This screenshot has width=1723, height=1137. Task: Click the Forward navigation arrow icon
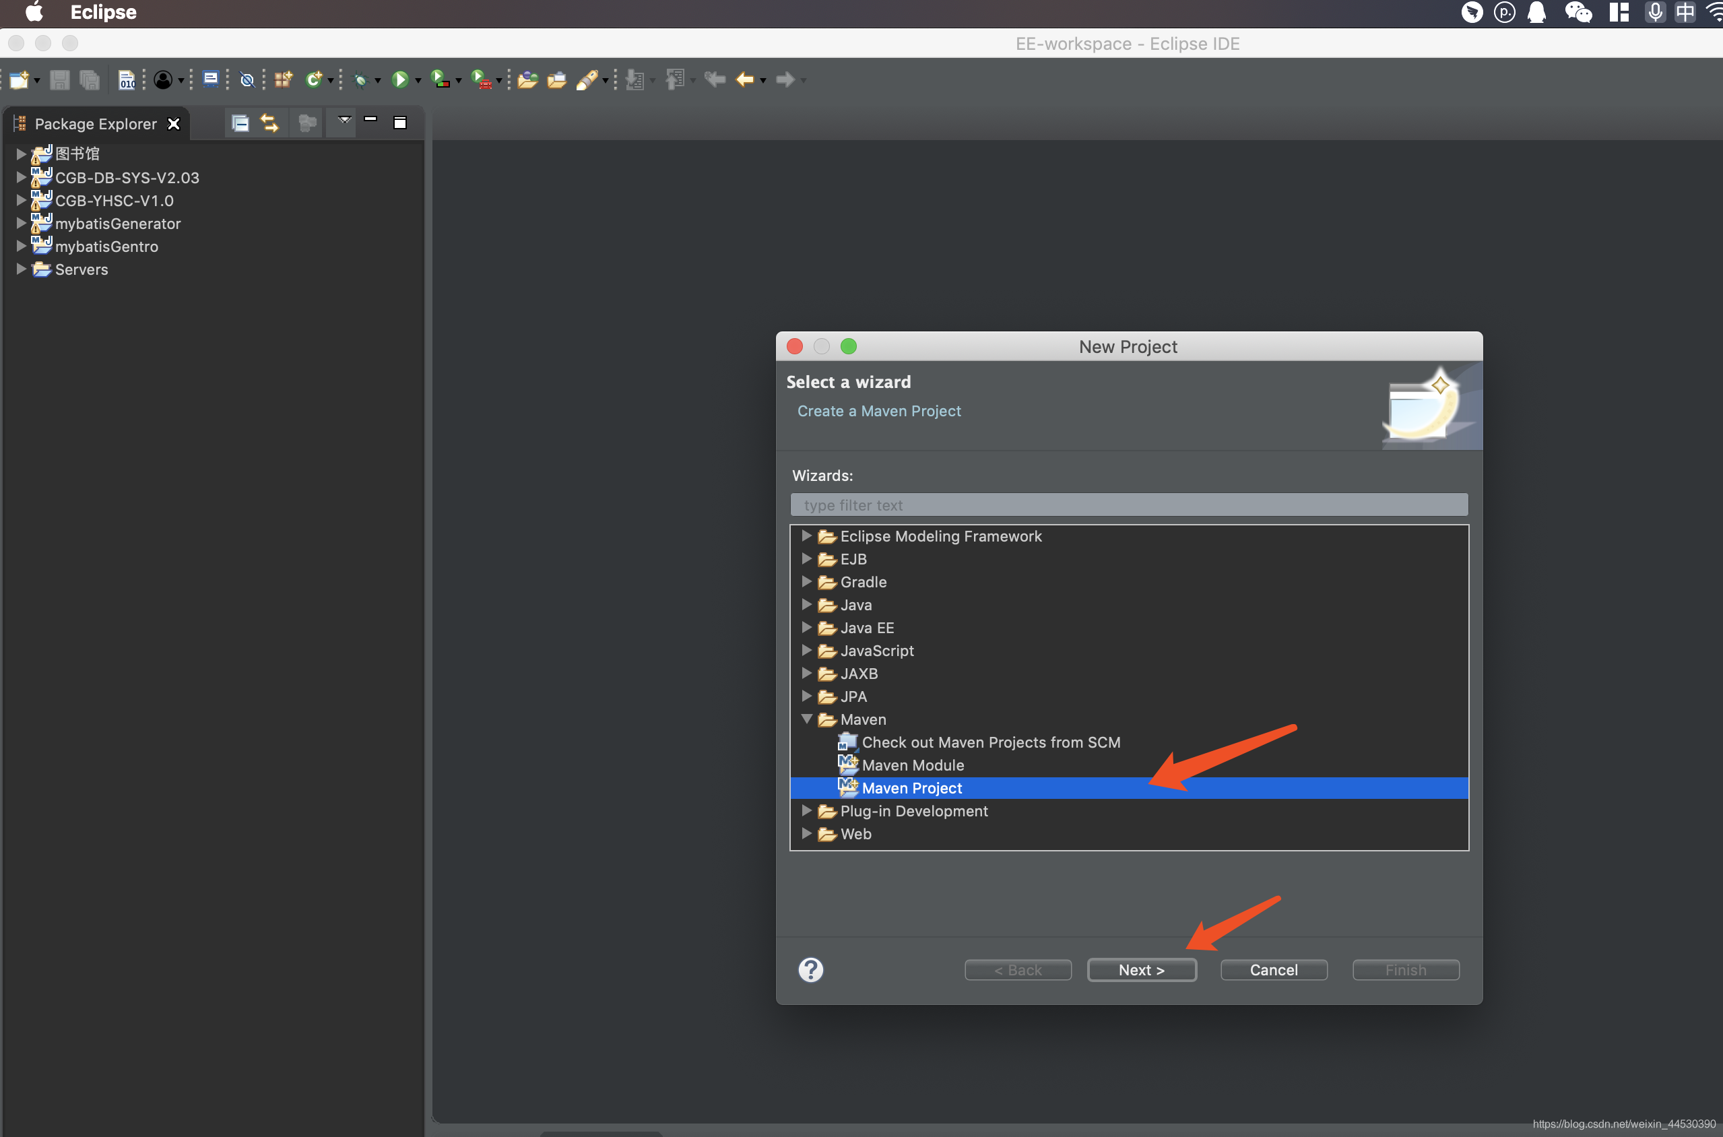[x=785, y=79]
